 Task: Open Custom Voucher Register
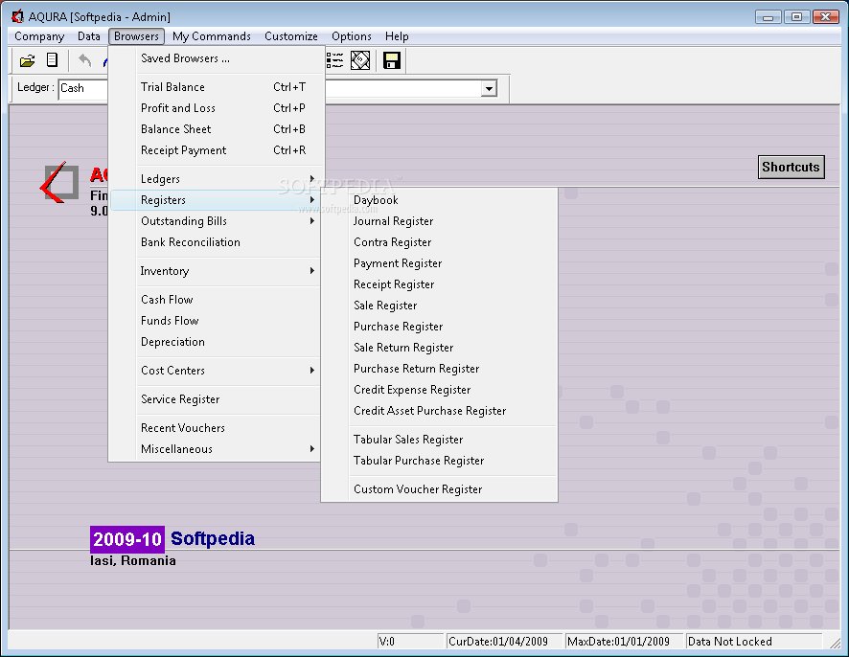tap(440, 489)
